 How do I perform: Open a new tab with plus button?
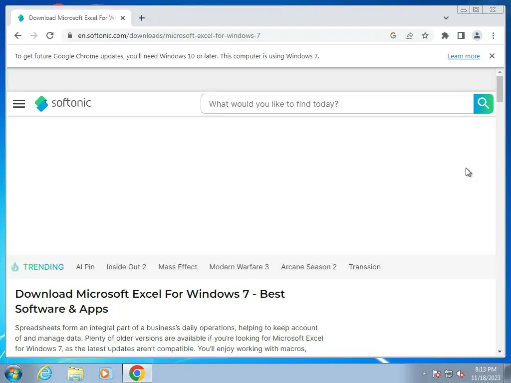141,18
